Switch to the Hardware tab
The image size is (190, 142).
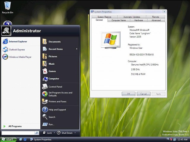pyautogui.click(x=138, y=20)
